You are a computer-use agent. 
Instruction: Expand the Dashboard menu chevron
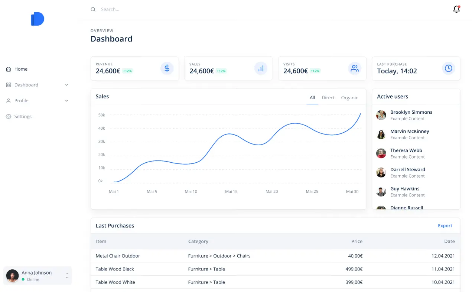coord(67,85)
